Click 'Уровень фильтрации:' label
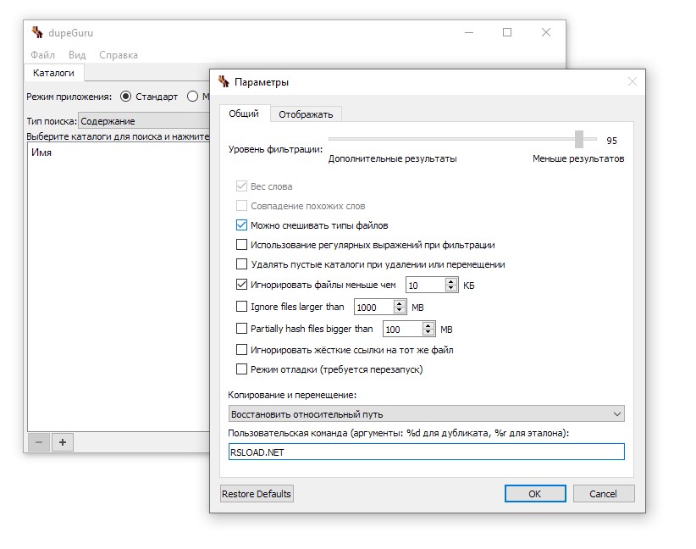This screenshot has height=549, width=696. [276, 149]
